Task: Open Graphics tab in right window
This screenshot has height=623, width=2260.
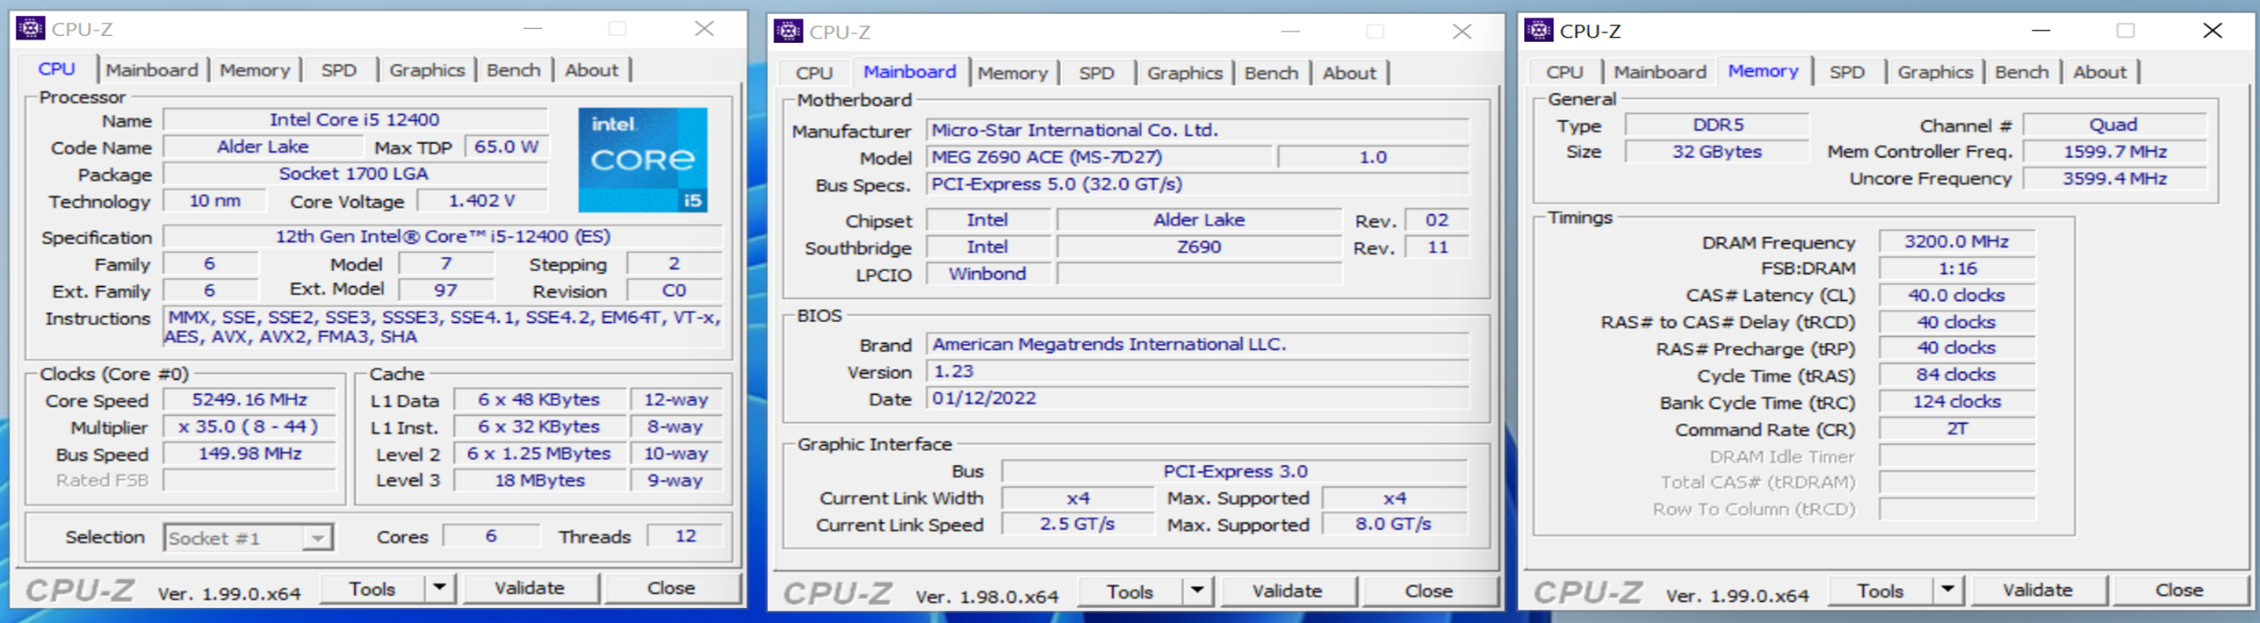Action: click(1935, 72)
